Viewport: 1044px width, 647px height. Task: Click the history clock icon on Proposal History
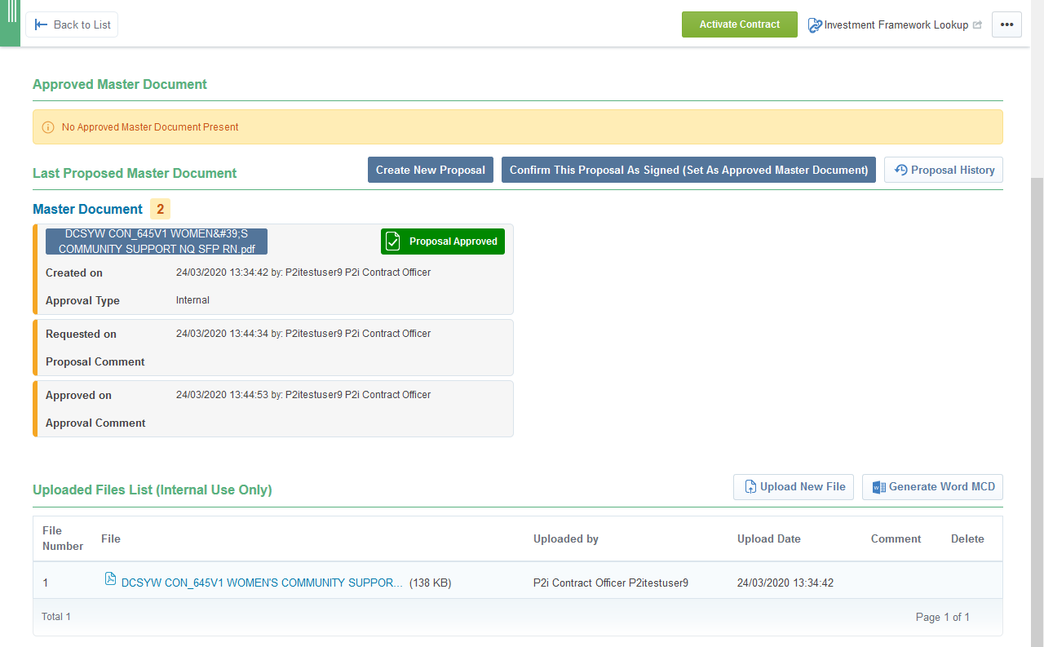pos(901,170)
